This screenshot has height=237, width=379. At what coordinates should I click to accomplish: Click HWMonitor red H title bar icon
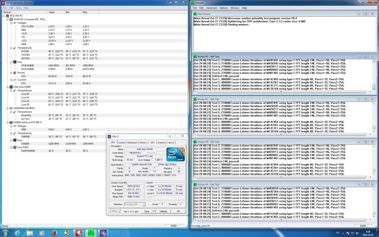[3, 3]
